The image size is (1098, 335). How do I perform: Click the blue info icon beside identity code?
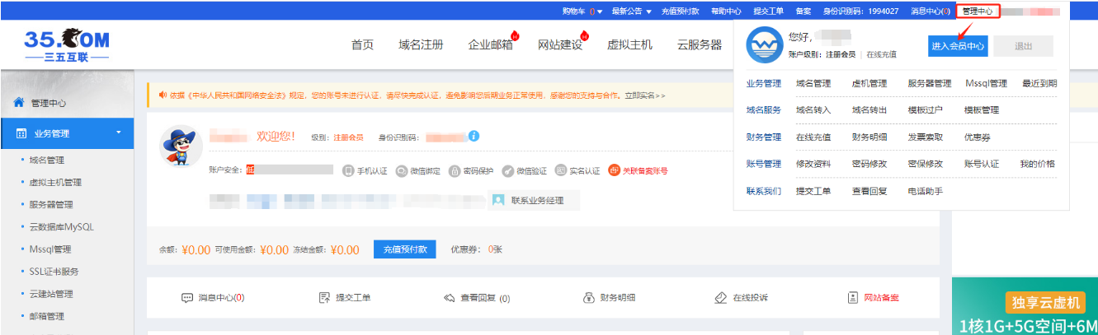474,136
